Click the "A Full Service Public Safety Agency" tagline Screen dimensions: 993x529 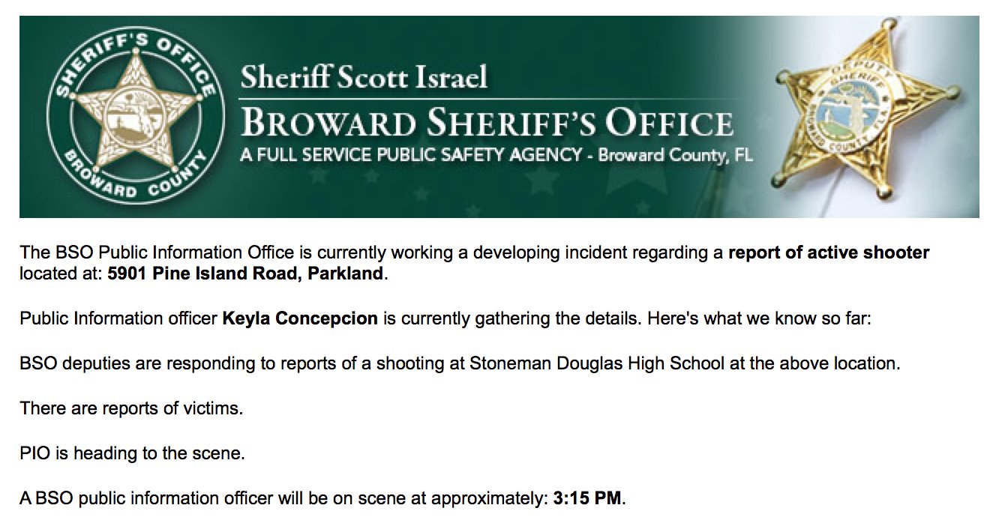(x=411, y=156)
